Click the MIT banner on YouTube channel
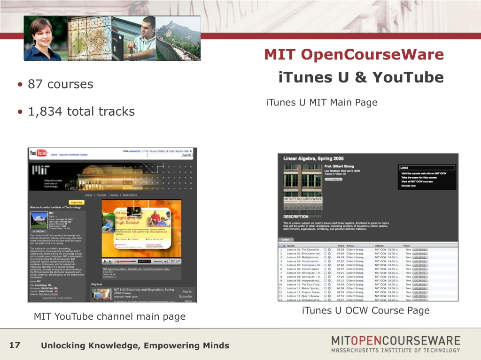Viewport: 481px width, 360px height. tap(111, 177)
